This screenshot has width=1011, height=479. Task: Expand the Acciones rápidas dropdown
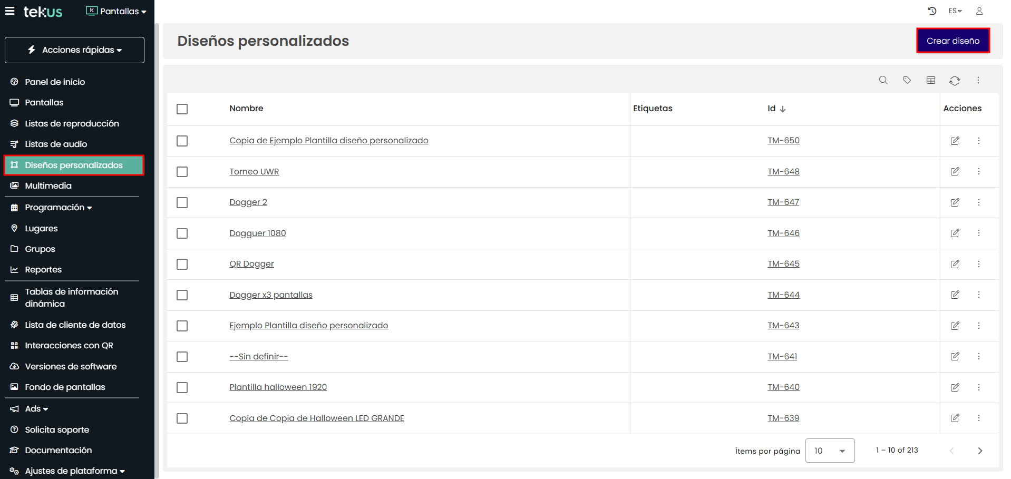(74, 50)
